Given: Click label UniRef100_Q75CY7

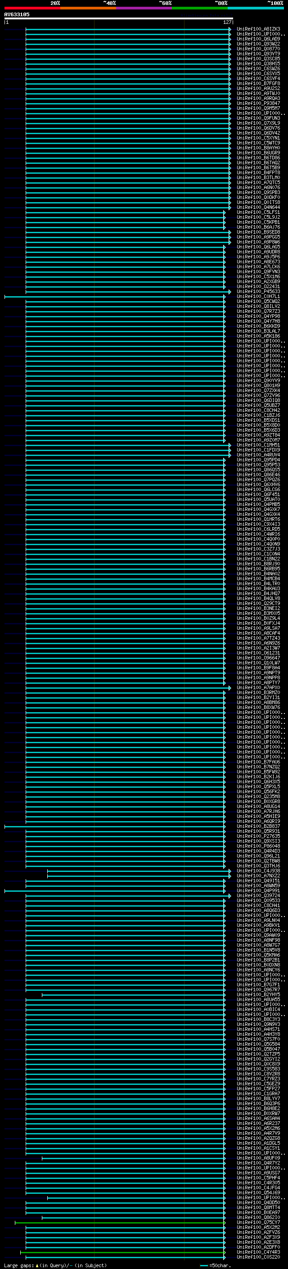Looking at the screenshot, I should coord(258,1222).
